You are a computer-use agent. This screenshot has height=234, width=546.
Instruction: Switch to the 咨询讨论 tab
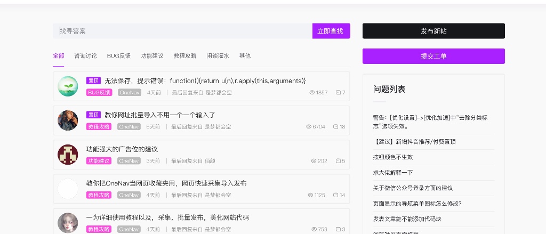pos(85,56)
